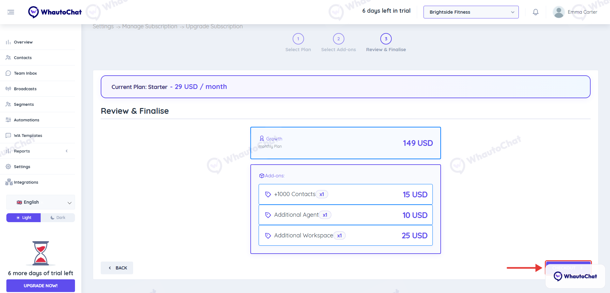This screenshot has height=293, width=610.
Task: Click the Integrations network icon
Action: pos(9,182)
